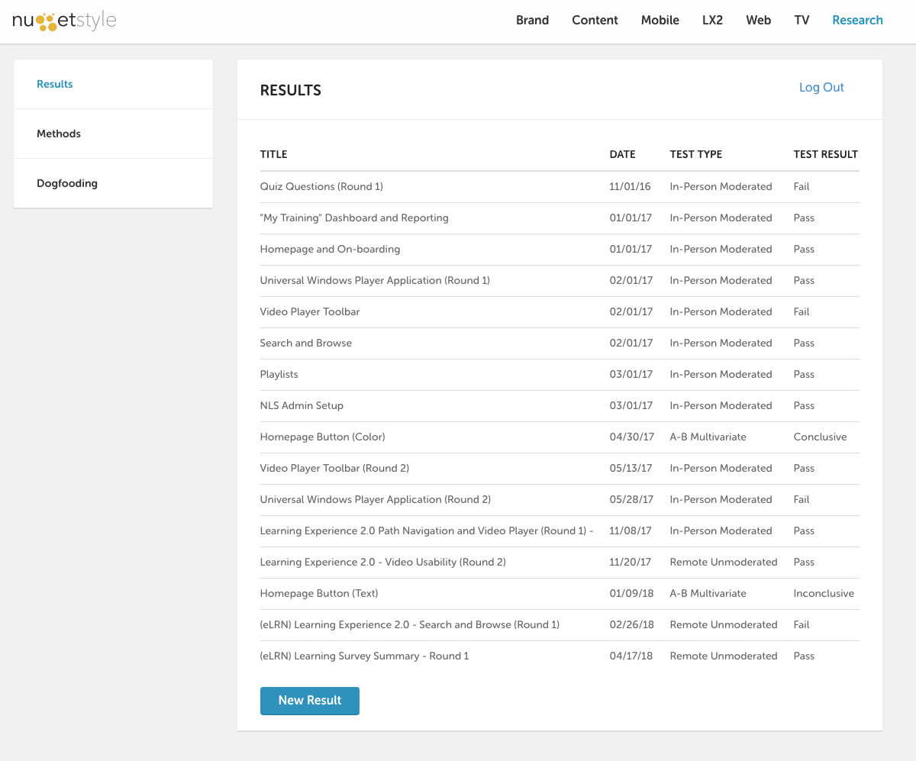Open the NLS Admin Setup result
This screenshot has width=916, height=761.
(x=302, y=405)
